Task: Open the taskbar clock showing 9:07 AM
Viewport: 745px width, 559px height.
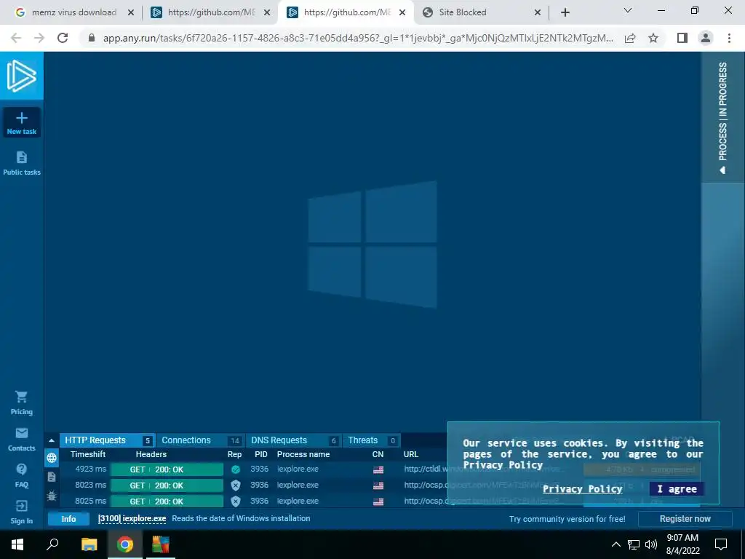Action: (x=682, y=544)
